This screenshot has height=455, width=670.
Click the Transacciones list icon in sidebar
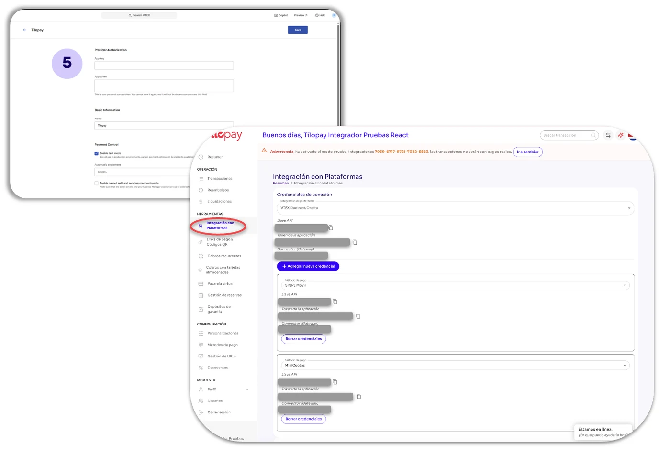pyautogui.click(x=201, y=179)
